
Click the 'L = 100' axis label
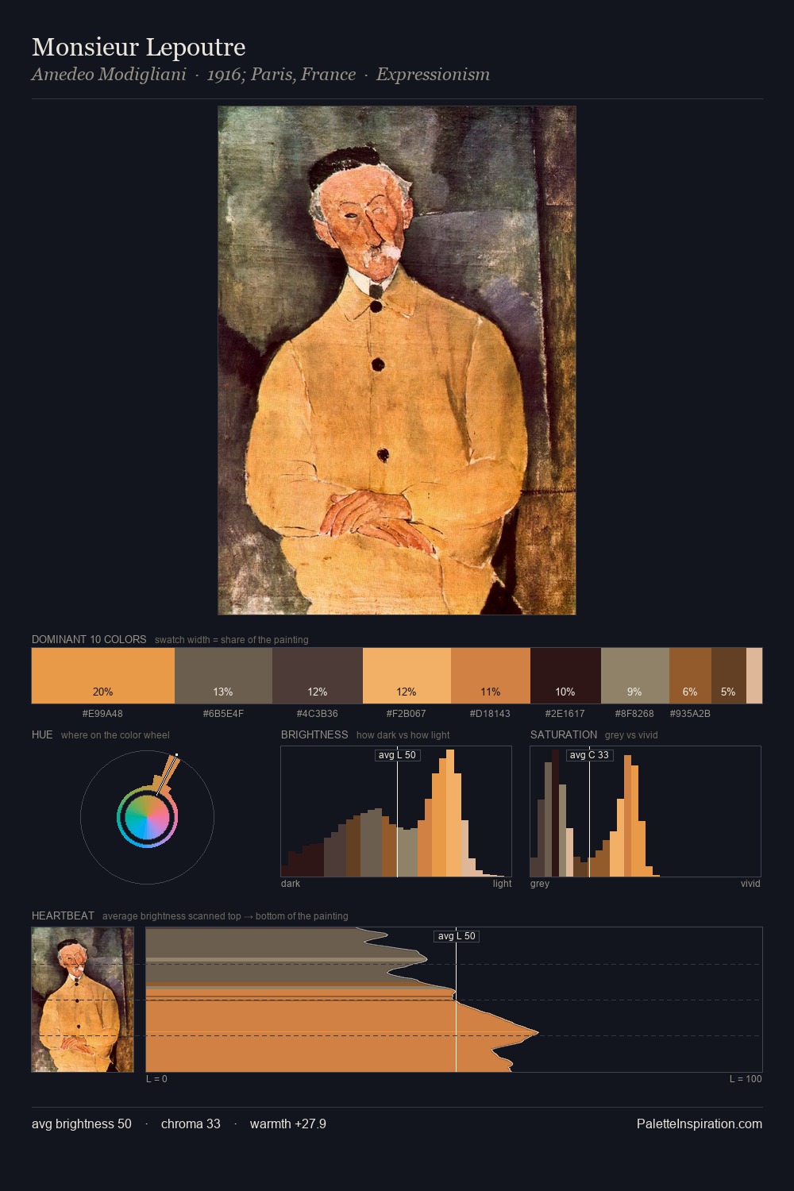pos(746,1078)
